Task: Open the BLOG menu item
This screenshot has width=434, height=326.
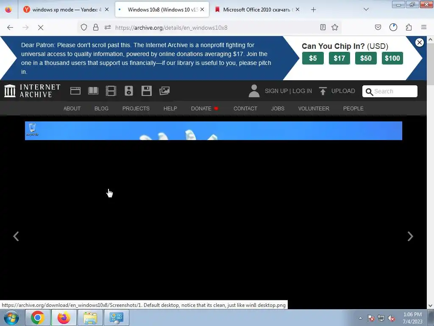Action: [101, 108]
